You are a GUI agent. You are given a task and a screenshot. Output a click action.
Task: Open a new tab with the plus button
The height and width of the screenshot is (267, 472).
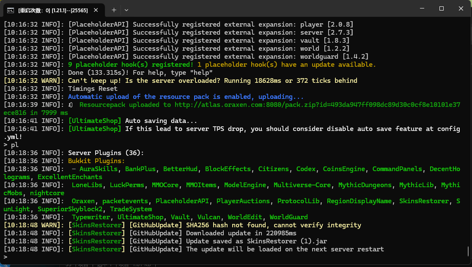pyautogui.click(x=114, y=9)
